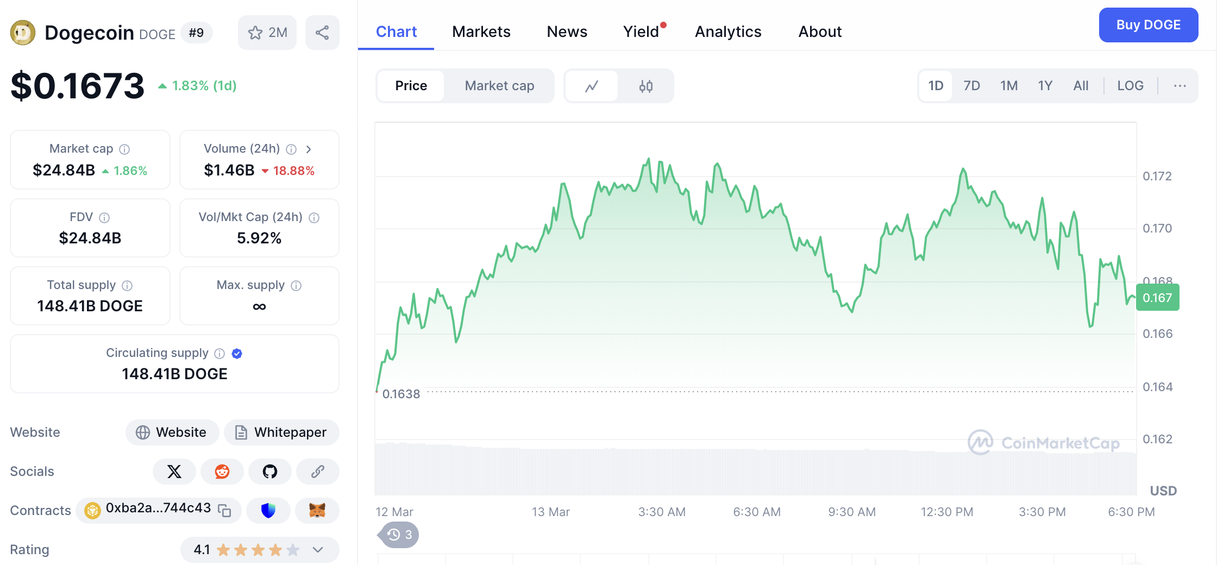Add Dogecoin to watchlist with star icon

click(x=267, y=33)
